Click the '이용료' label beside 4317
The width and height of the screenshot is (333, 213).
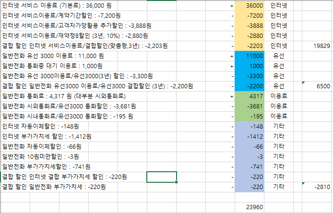(279, 96)
